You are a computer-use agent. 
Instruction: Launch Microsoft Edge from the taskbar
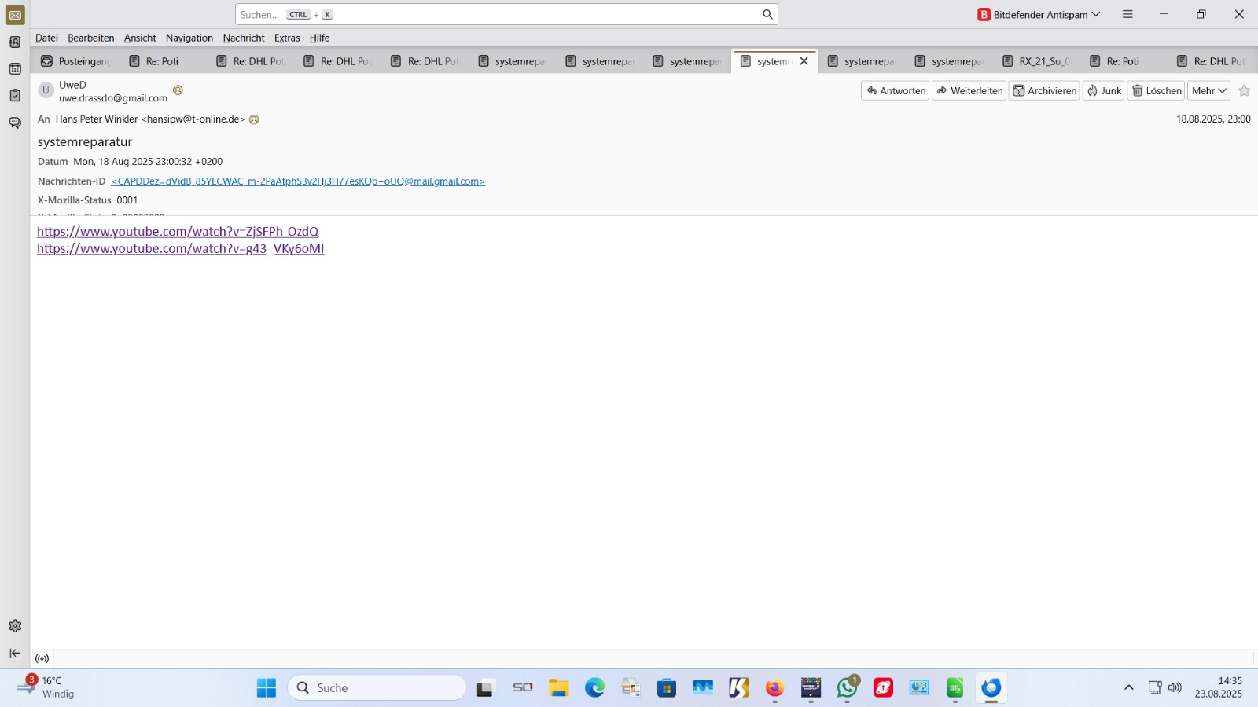pos(594,688)
